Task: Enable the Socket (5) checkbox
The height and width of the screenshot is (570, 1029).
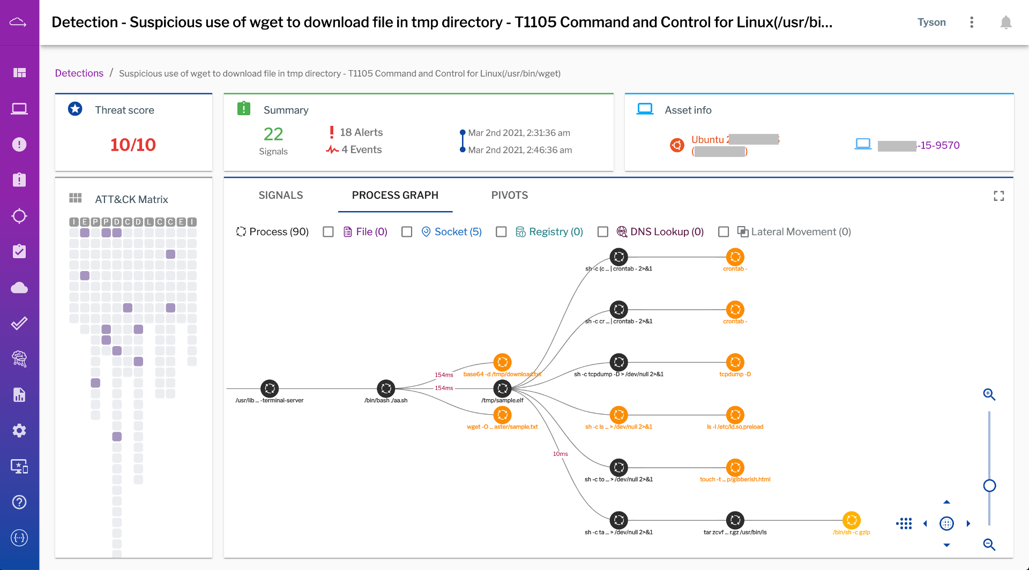Action: pos(407,231)
